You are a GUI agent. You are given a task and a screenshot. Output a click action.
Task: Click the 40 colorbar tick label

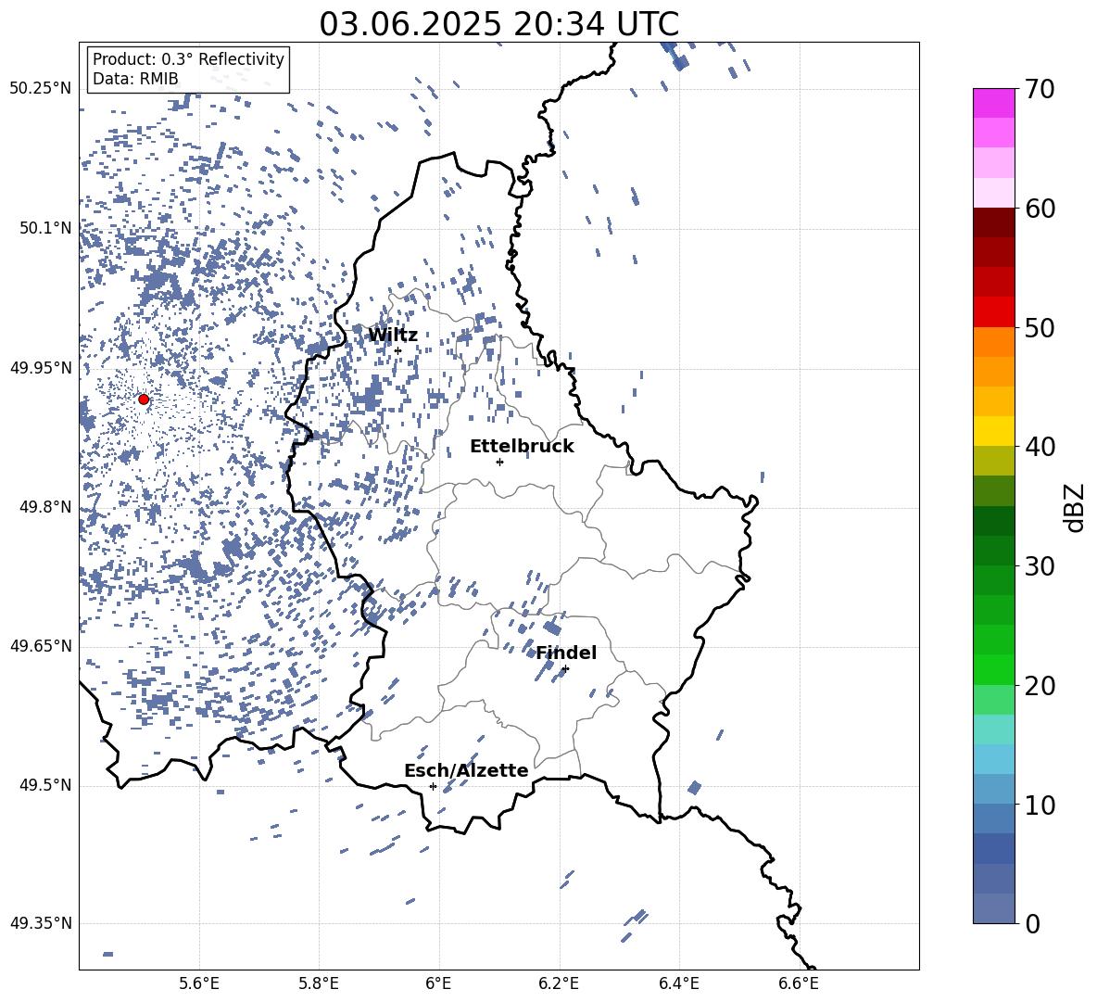[x=1039, y=447]
